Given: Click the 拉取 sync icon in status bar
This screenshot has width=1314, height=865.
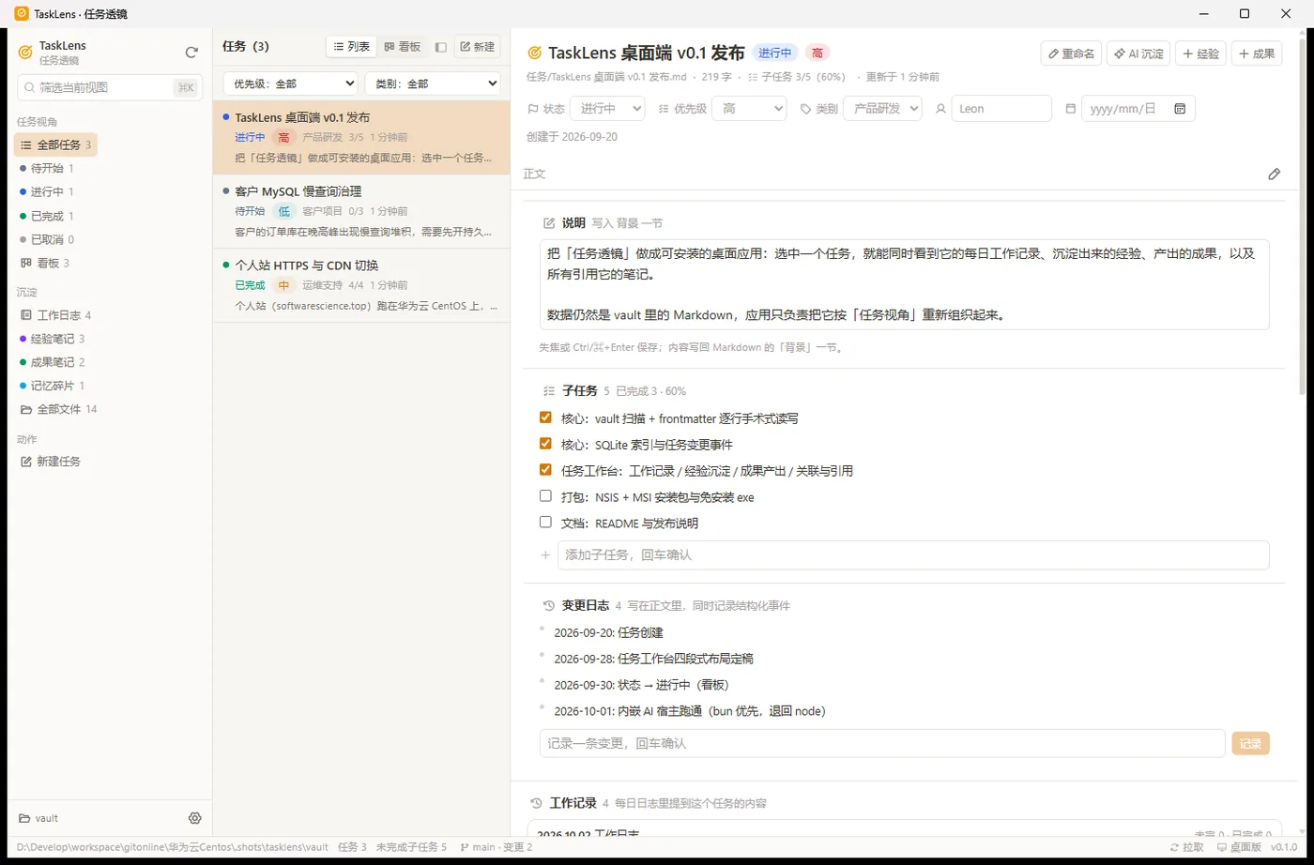Looking at the screenshot, I should point(1186,847).
